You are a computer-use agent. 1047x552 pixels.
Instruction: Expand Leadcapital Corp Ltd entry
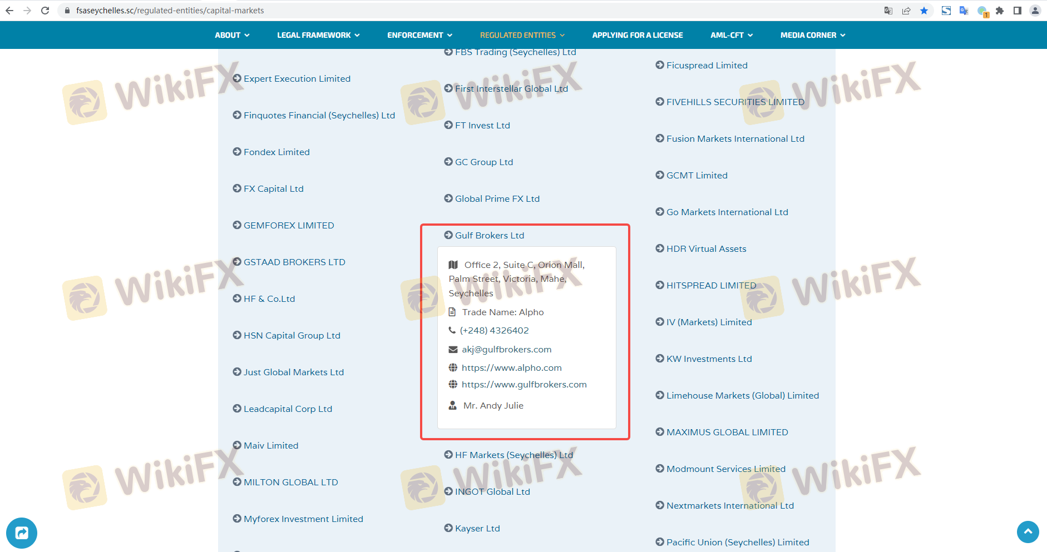click(288, 409)
